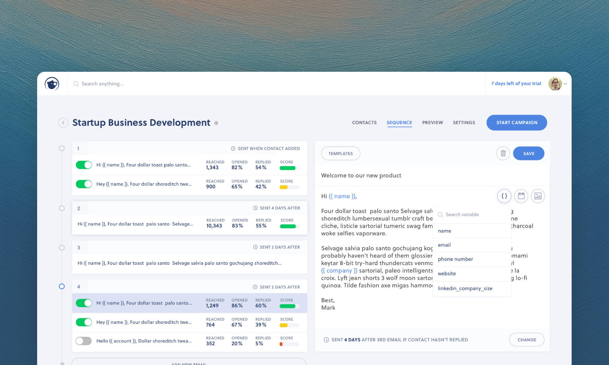Viewport: 609px width, 365px height.
Task: Click the score bar of the 1,343-reached email
Action: (x=289, y=168)
